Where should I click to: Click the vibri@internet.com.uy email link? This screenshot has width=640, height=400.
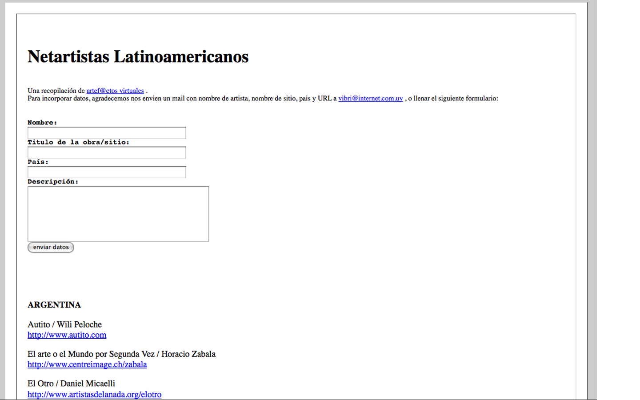370,98
